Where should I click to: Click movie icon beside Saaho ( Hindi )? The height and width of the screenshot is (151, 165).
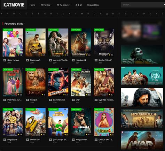tap(96, 60)
